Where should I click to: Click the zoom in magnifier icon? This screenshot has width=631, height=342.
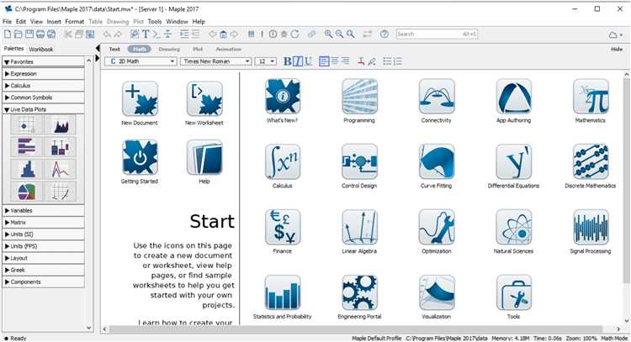click(x=329, y=34)
